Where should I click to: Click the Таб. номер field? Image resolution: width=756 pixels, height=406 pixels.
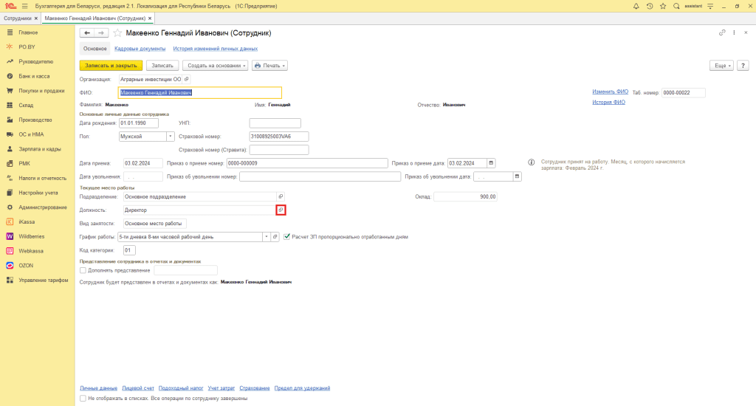pos(683,92)
